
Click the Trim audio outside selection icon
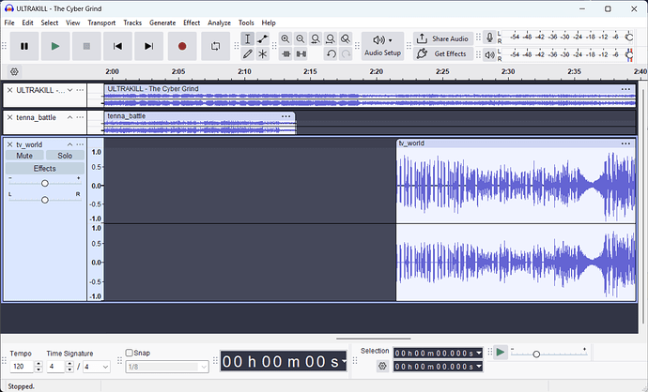coord(285,54)
